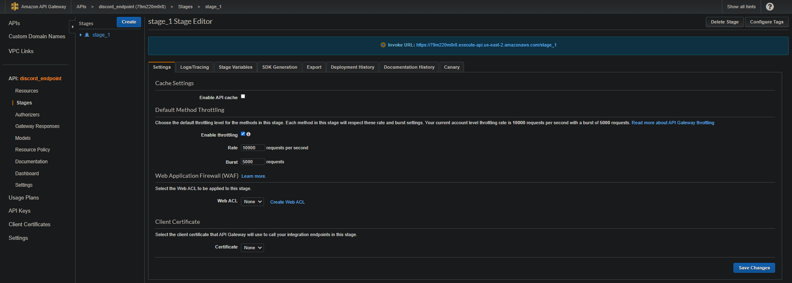Click stage_1 in the breadcrumb
This screenshot has height=283, width=792.
point(213,7)
